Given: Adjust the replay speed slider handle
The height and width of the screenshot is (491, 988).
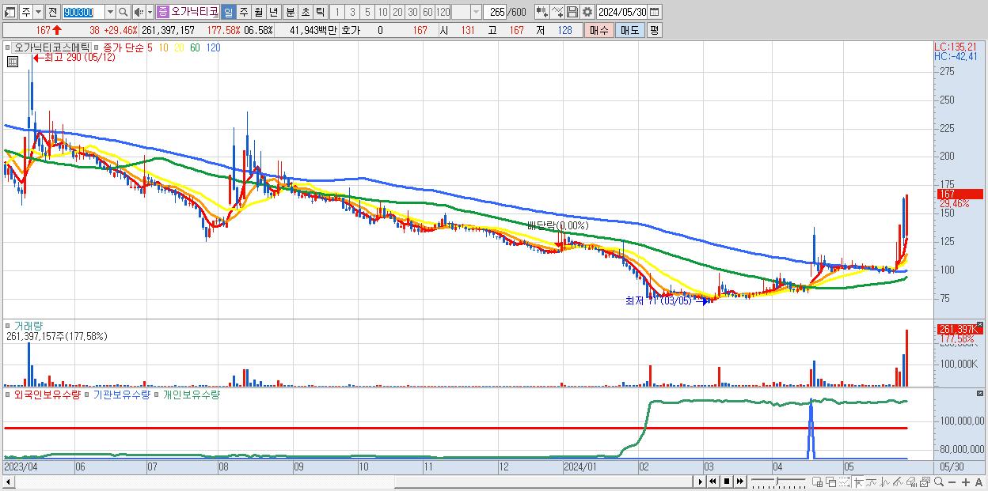Looking at the screenshot, I should click(777, 481).
